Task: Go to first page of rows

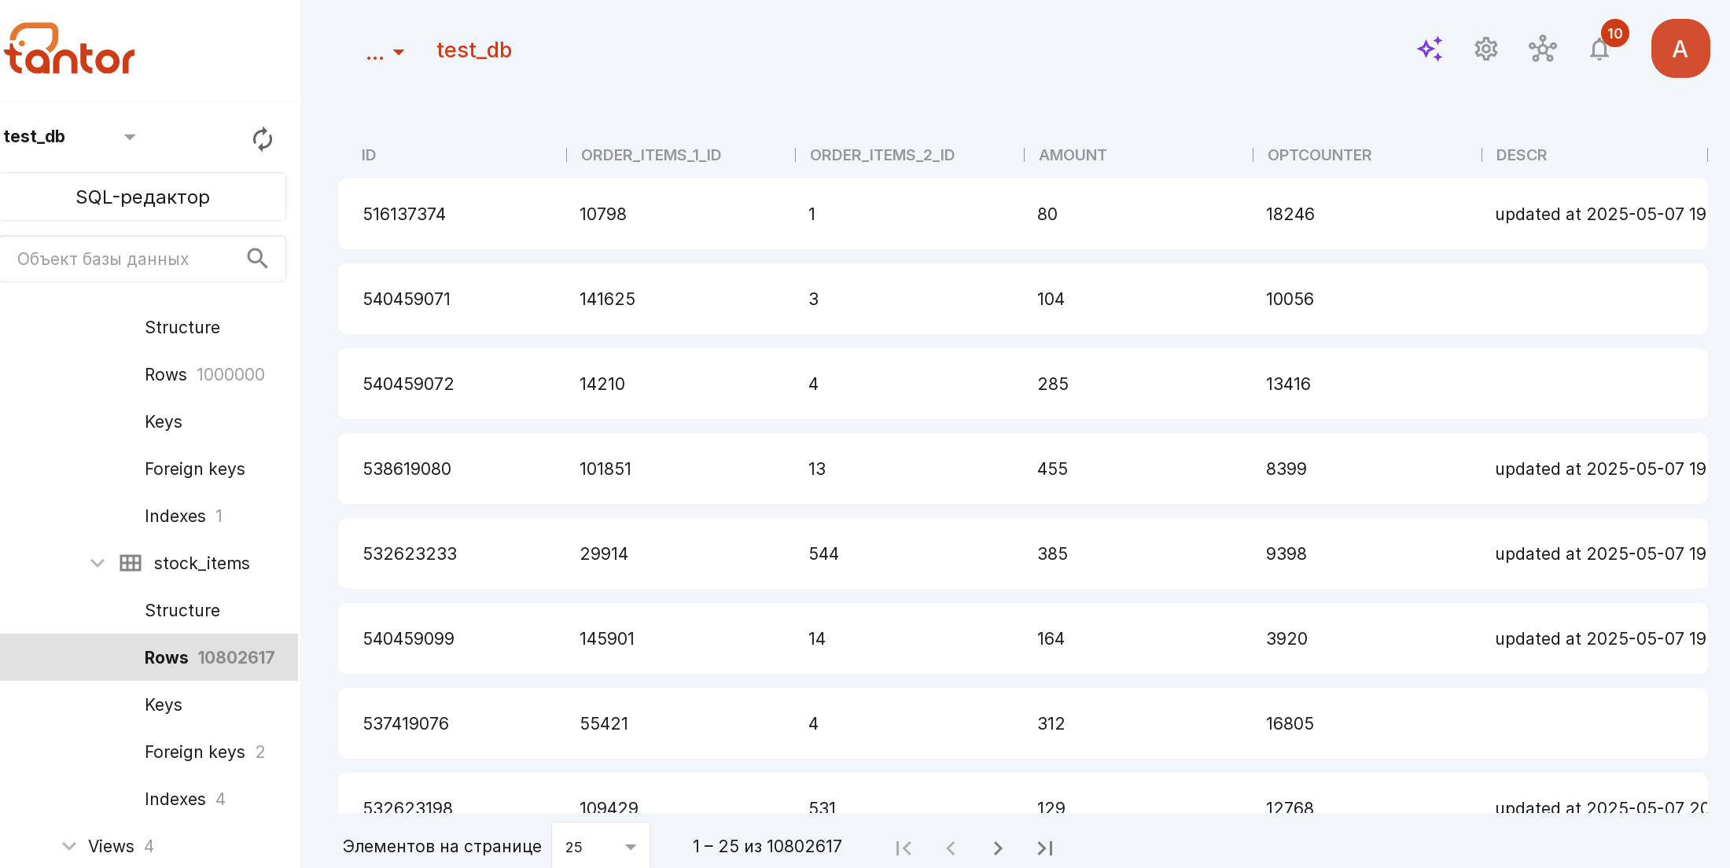Action: click(903, 848)
